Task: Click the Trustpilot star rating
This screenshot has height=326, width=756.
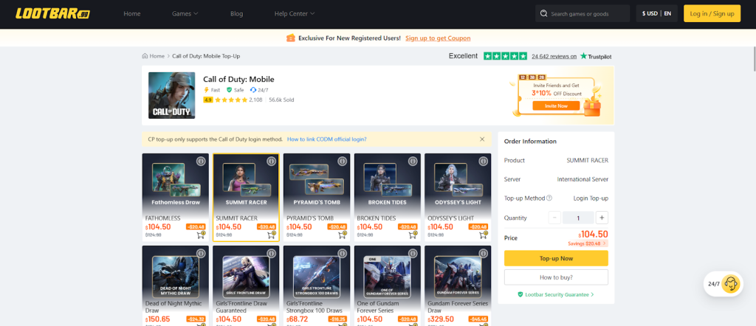Action: pos(505,56)
